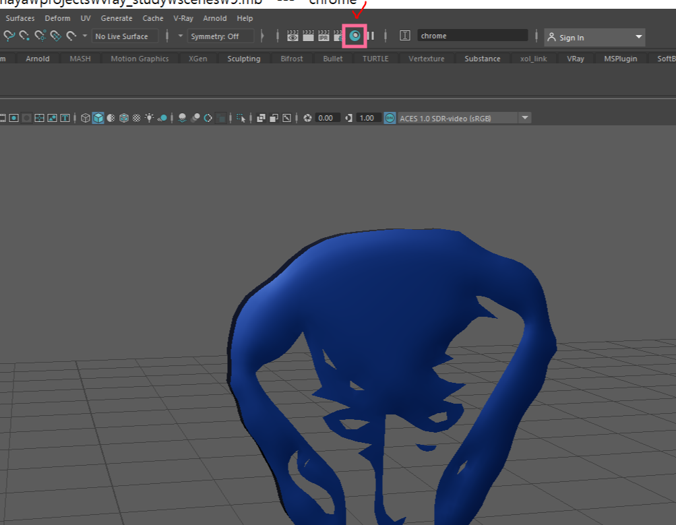Image resolution: width=676 pixels, height=525 pixels.
Task: Toggle use default material icon
Action: (x=111, y=118)
